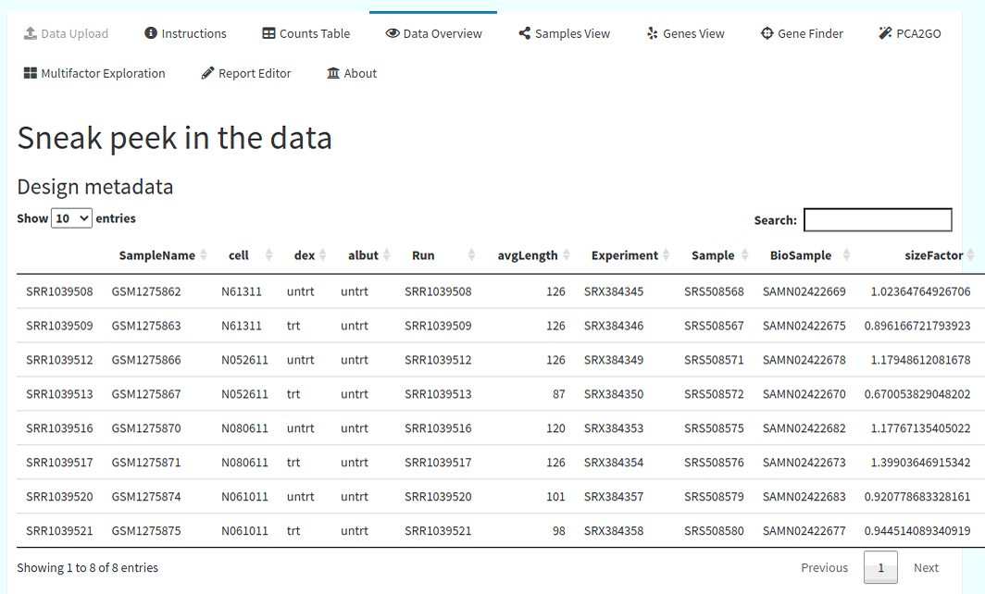This screenshot has width=985, height=594.
Task: Click the Samples View share icon
Action: (525, 33)
